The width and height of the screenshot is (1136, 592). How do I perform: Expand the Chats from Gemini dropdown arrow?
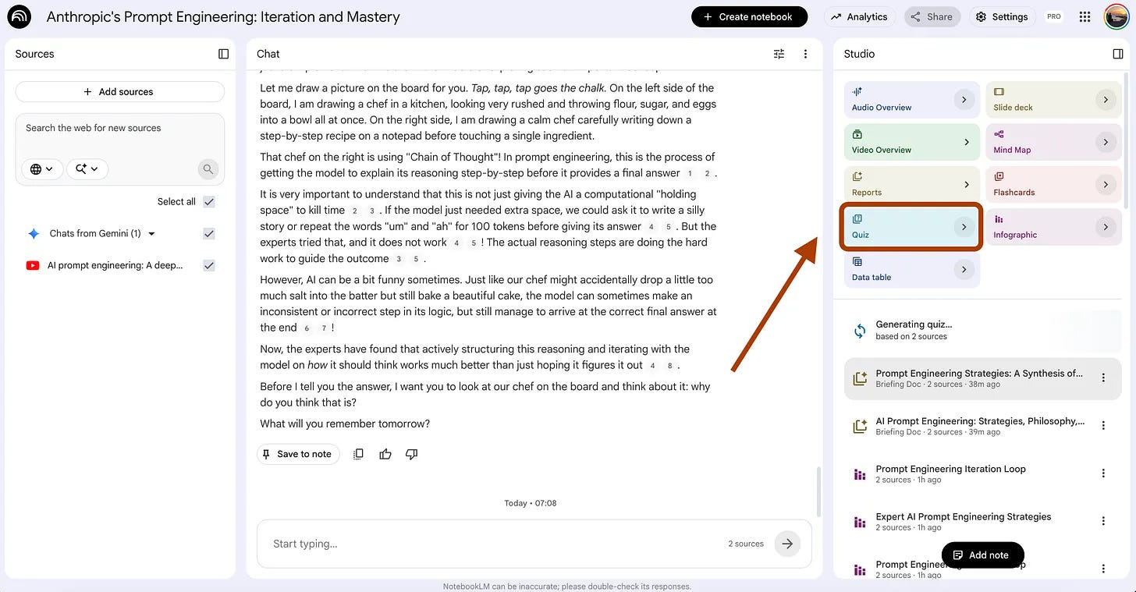(x=151, y=234)
